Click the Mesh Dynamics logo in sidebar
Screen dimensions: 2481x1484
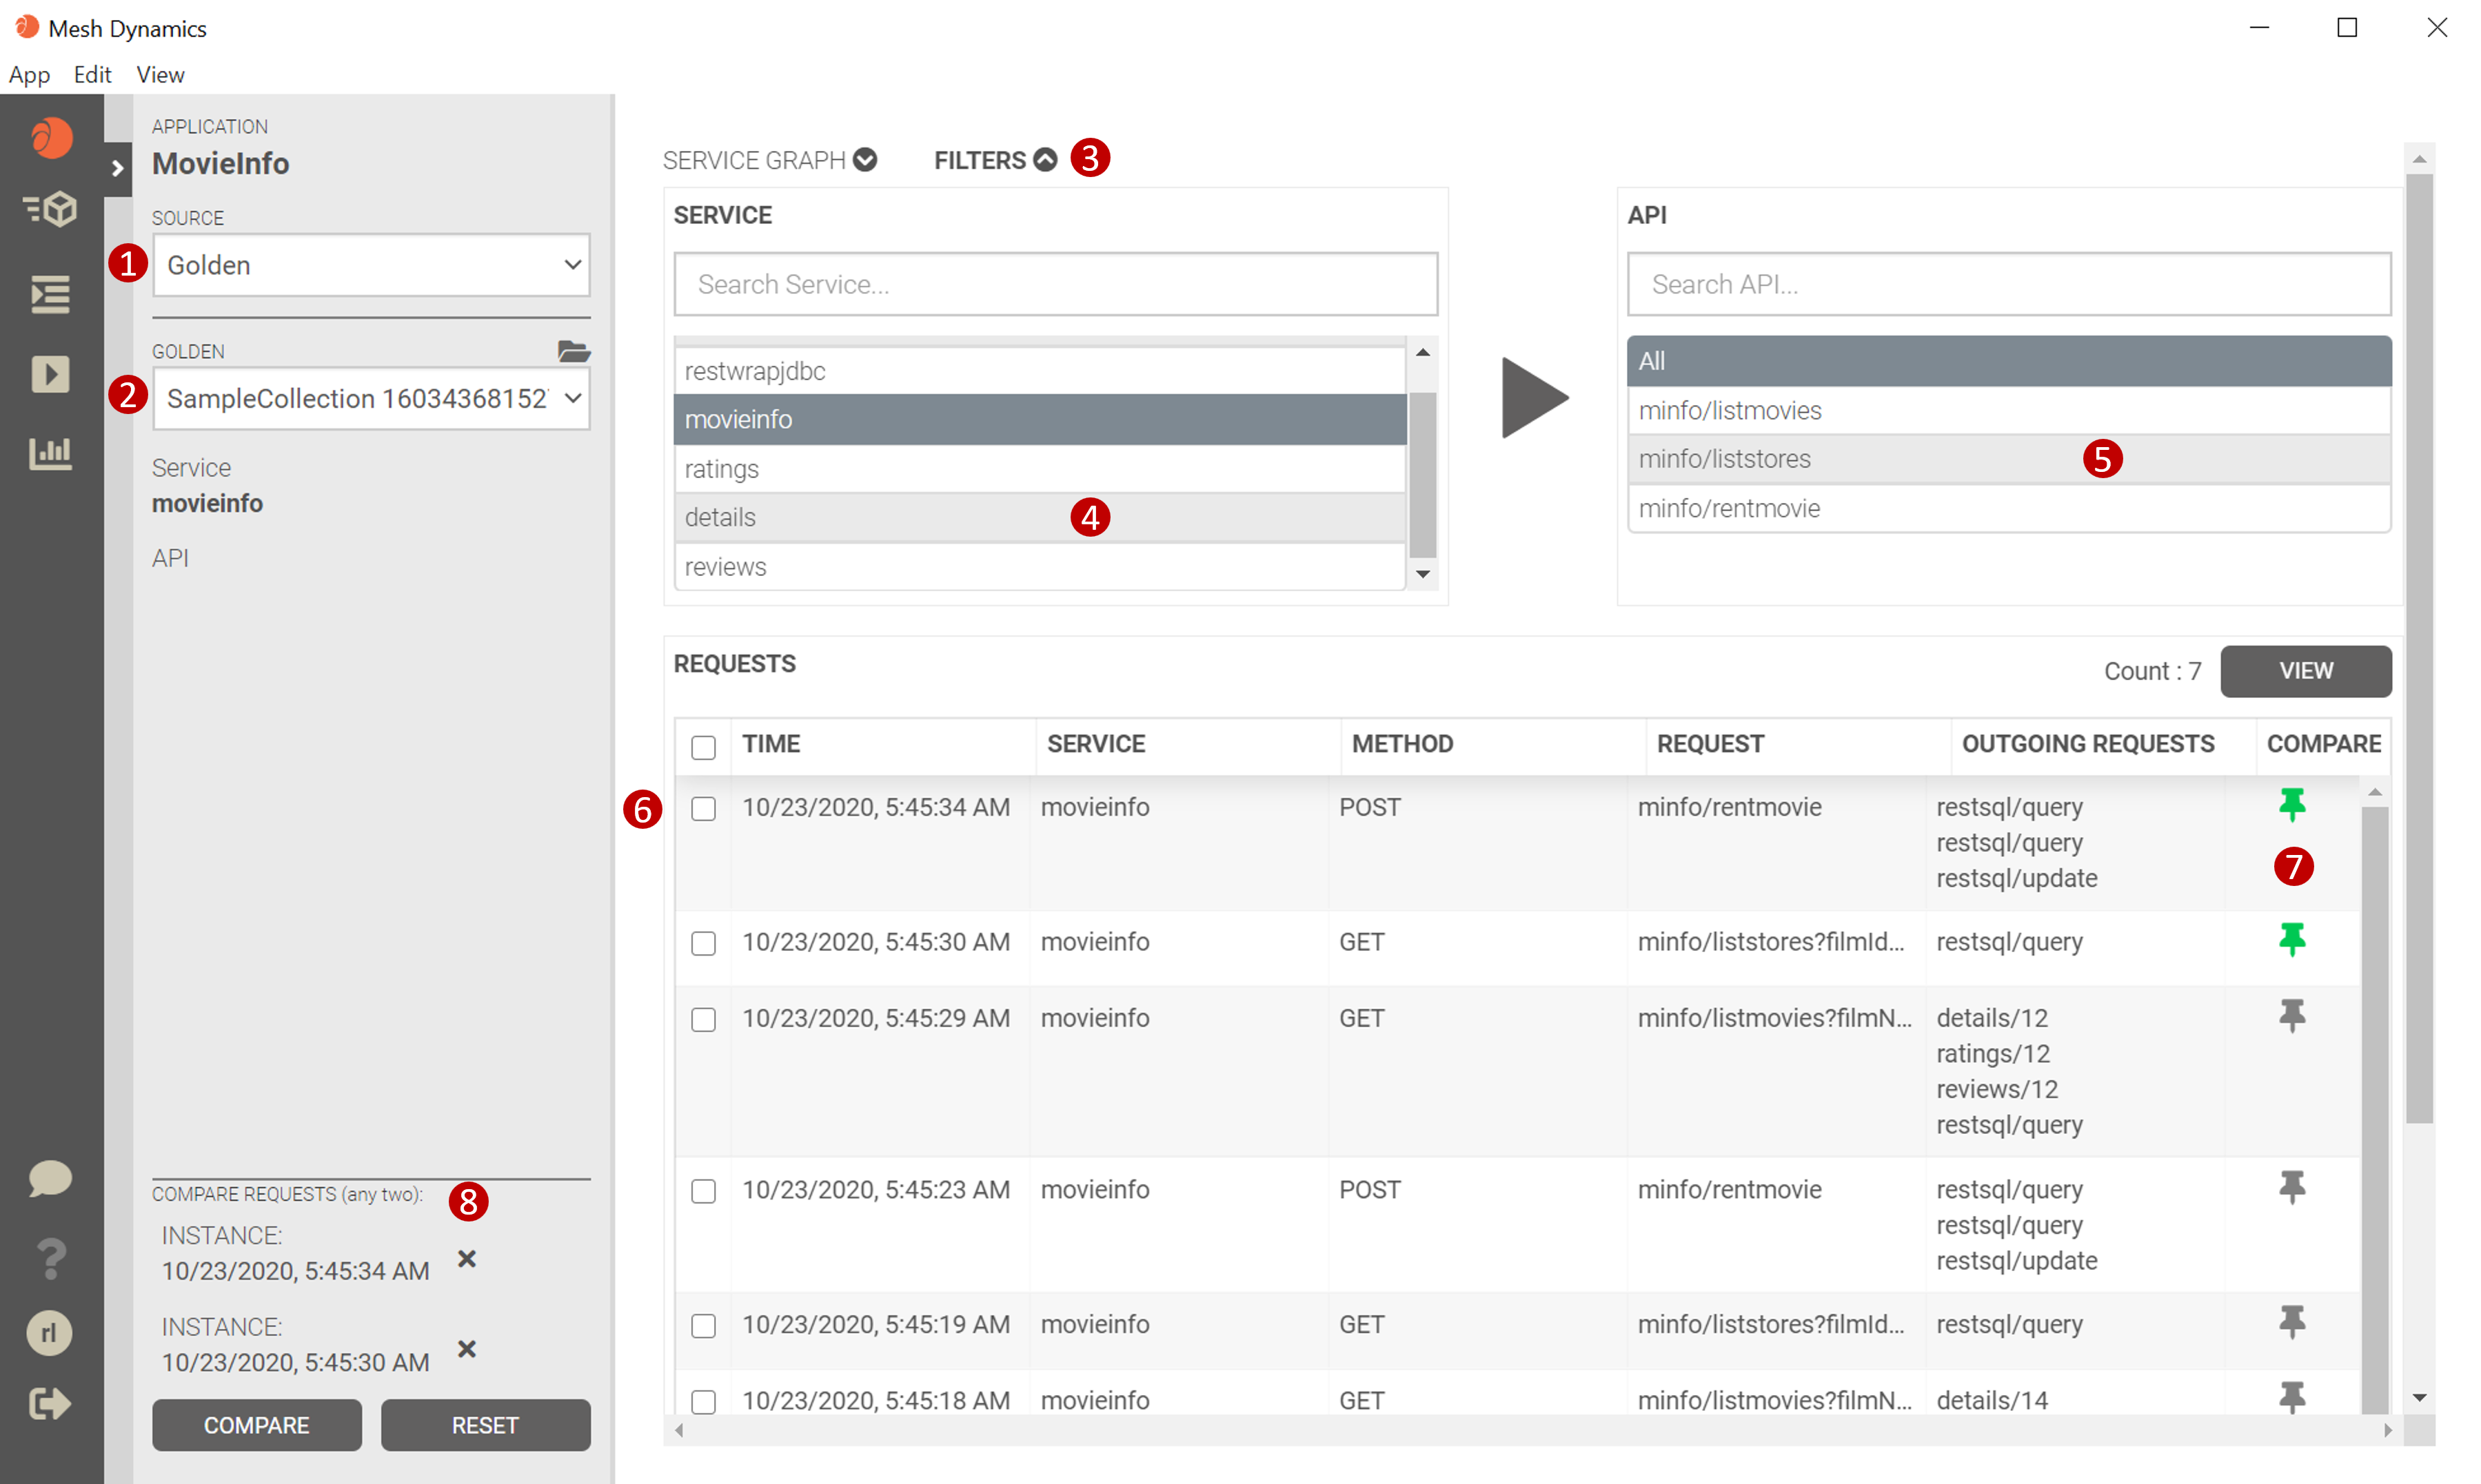(50, 137)
